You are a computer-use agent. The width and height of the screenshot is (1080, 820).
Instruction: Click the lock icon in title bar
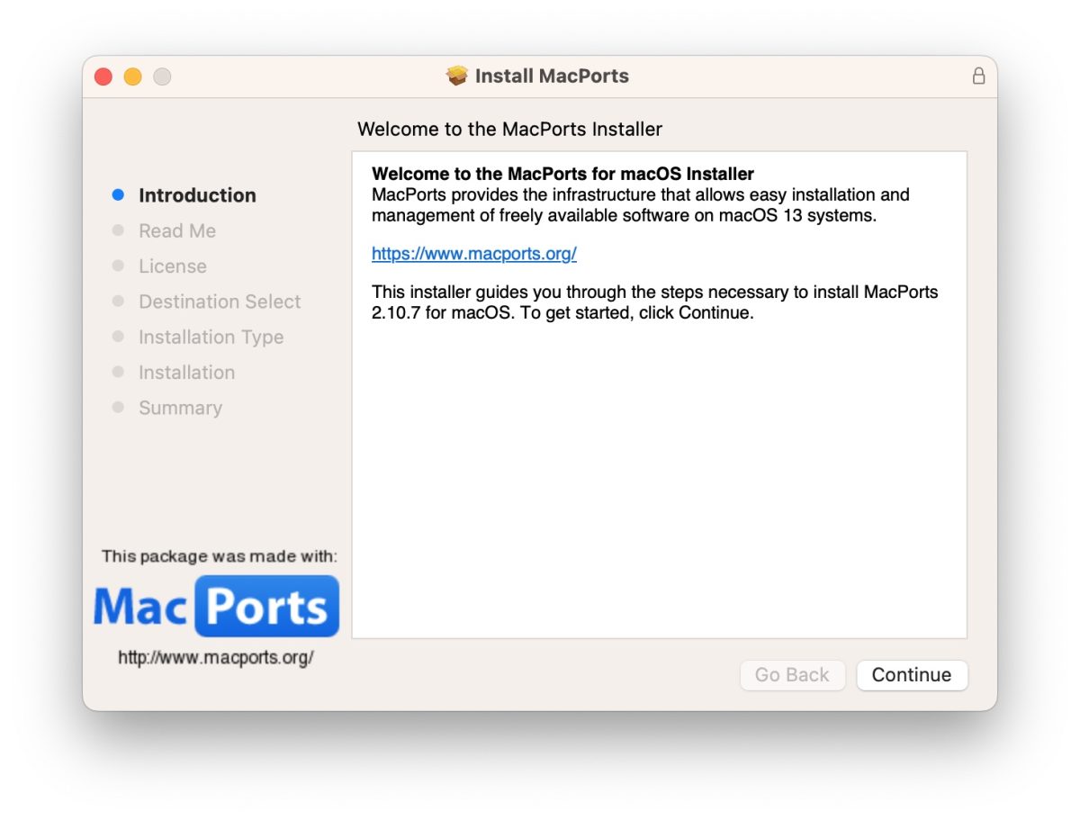point(978,77)
